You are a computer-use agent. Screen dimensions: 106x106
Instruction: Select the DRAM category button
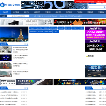tap(33, 28)
